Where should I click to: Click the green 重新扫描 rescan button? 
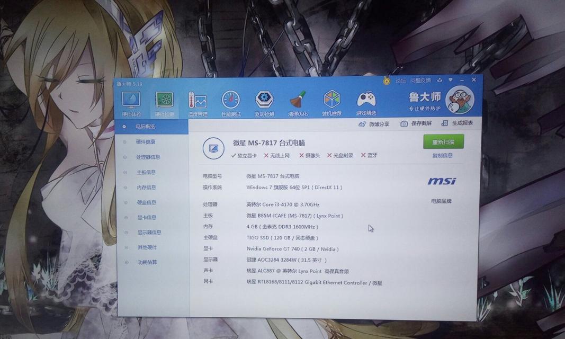443,142
